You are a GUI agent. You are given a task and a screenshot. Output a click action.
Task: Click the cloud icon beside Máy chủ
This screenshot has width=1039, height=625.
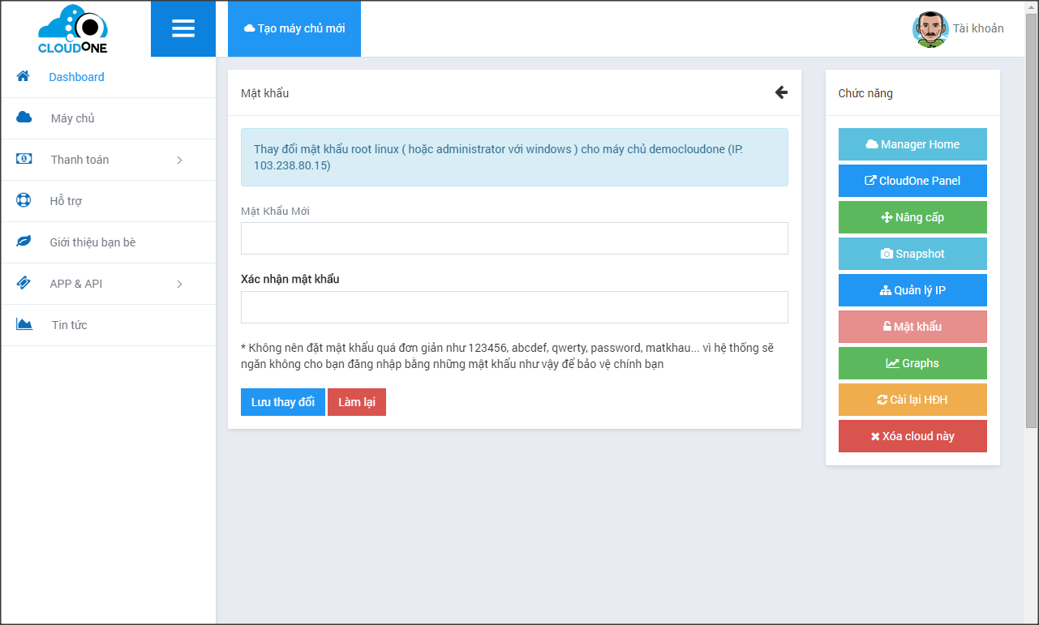click(24, 118)
